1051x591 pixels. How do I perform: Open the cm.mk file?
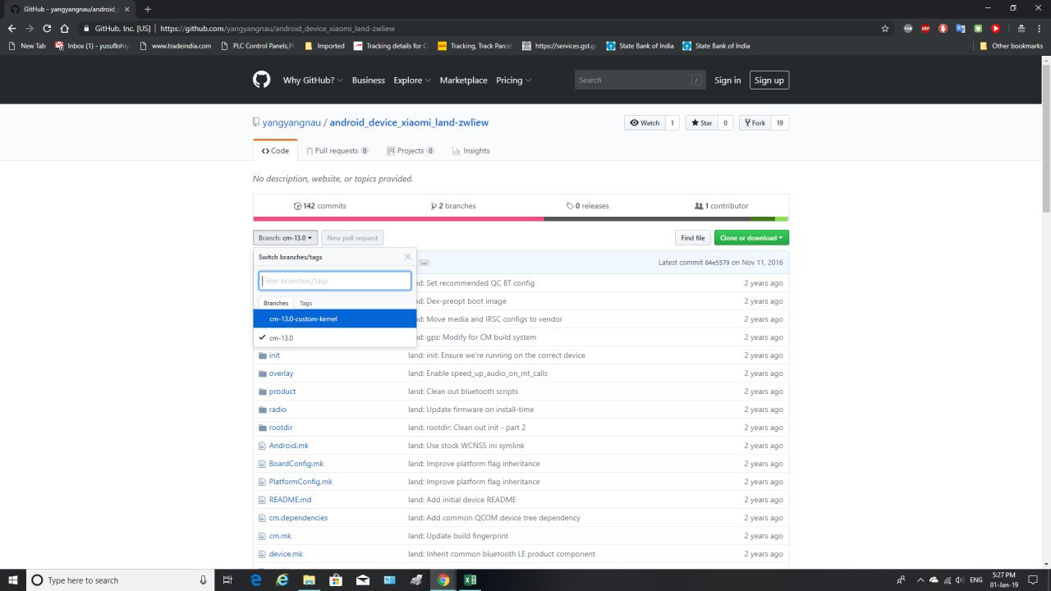(x=280, y=536)
